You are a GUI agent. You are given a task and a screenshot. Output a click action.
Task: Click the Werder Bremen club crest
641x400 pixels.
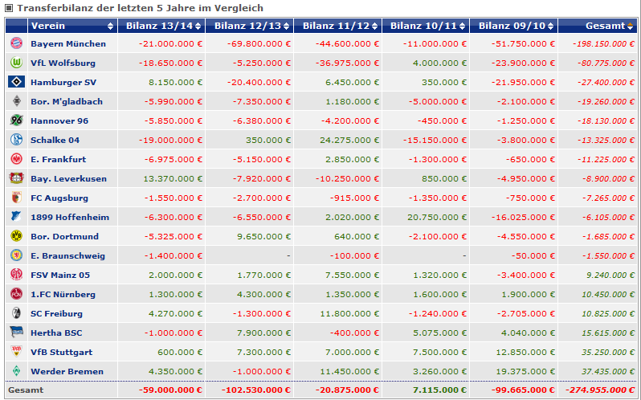(x=16, y=371)
